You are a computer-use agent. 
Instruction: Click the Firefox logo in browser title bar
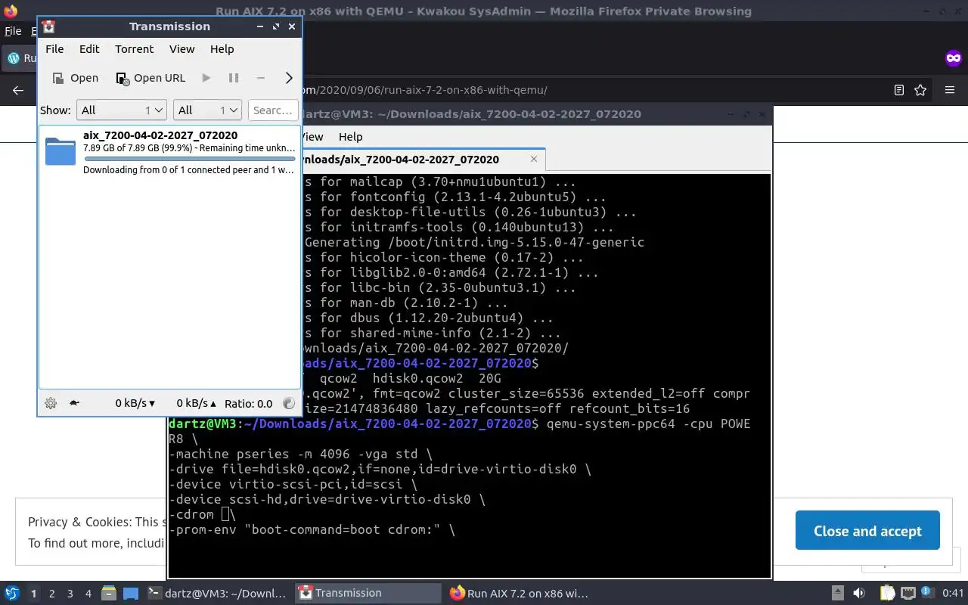[11, 11]
